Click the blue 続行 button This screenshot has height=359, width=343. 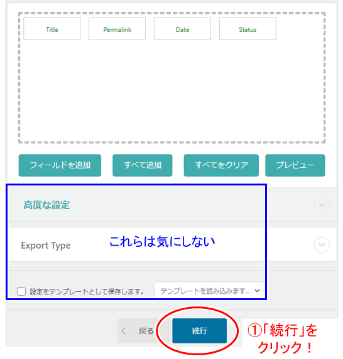click(200, 331)
